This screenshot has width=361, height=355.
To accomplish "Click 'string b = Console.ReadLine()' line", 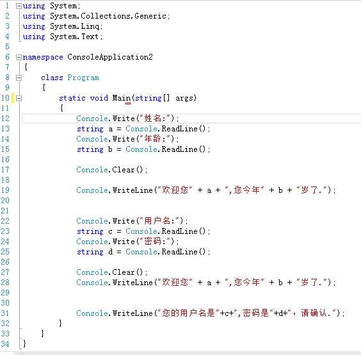I will click(x=143, y=149).
